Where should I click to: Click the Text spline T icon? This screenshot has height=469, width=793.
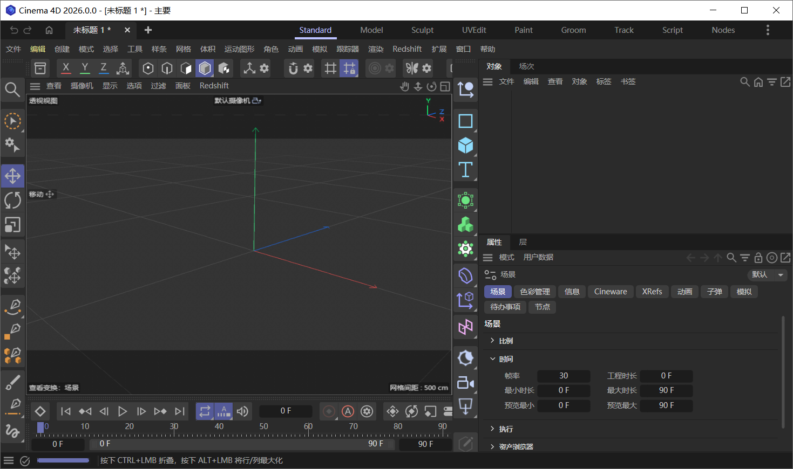pos(465,170)
